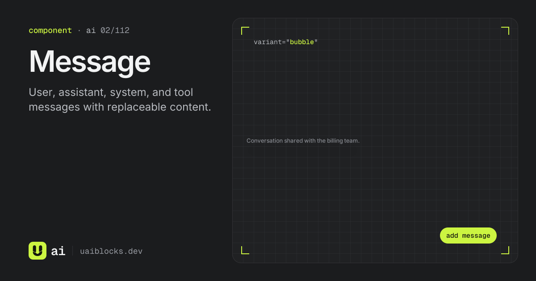The image size is (536, 281).
Task: Select the highlighted "bubble" variant value
Action: [302, 42]
